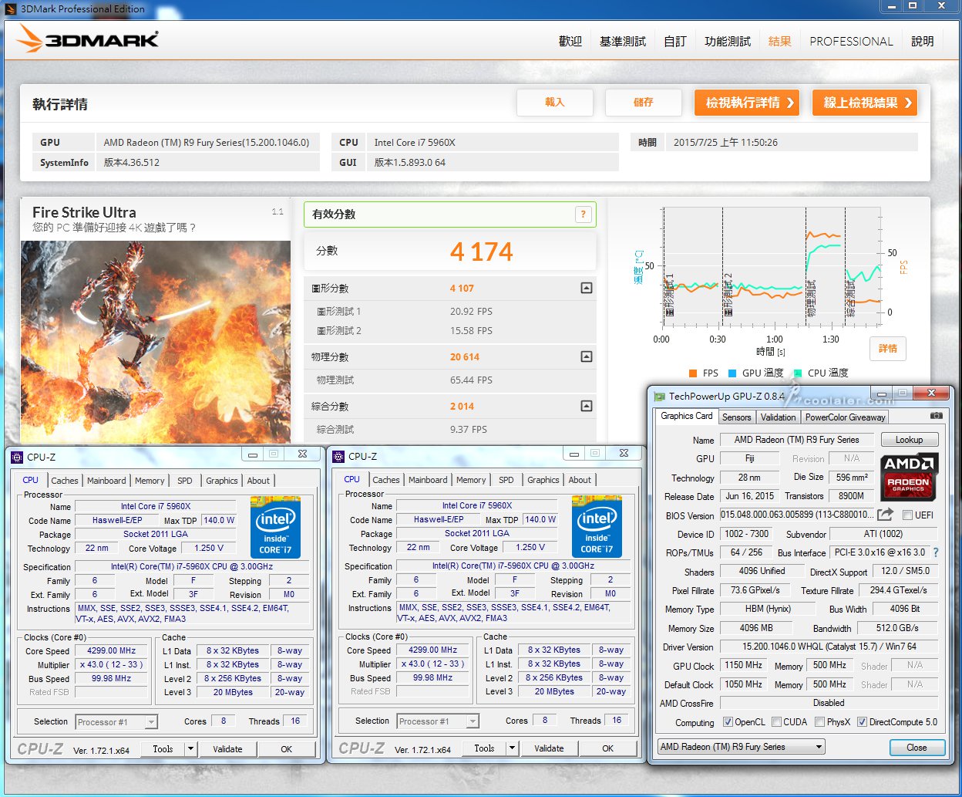Open About tab in right CPU-Z window
The image size is (962, 797).
click(580, 480)
